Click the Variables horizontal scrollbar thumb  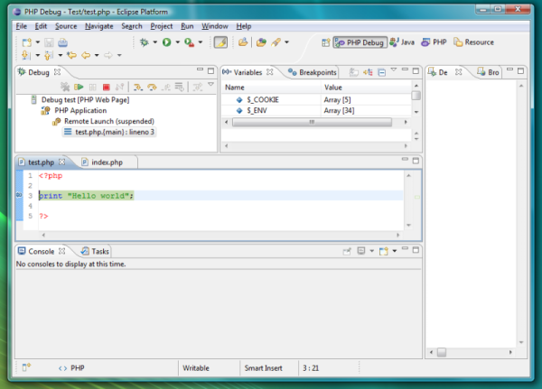(x=312, y=122)
